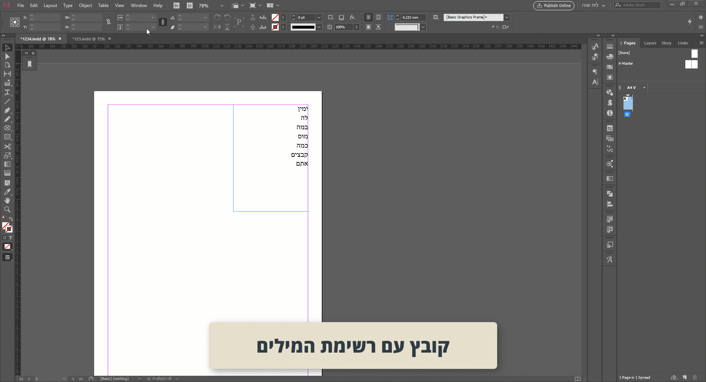706x382 pixels.
Task: Select the Pen tool
Action: pyautogui.click(x=7, y=111)
